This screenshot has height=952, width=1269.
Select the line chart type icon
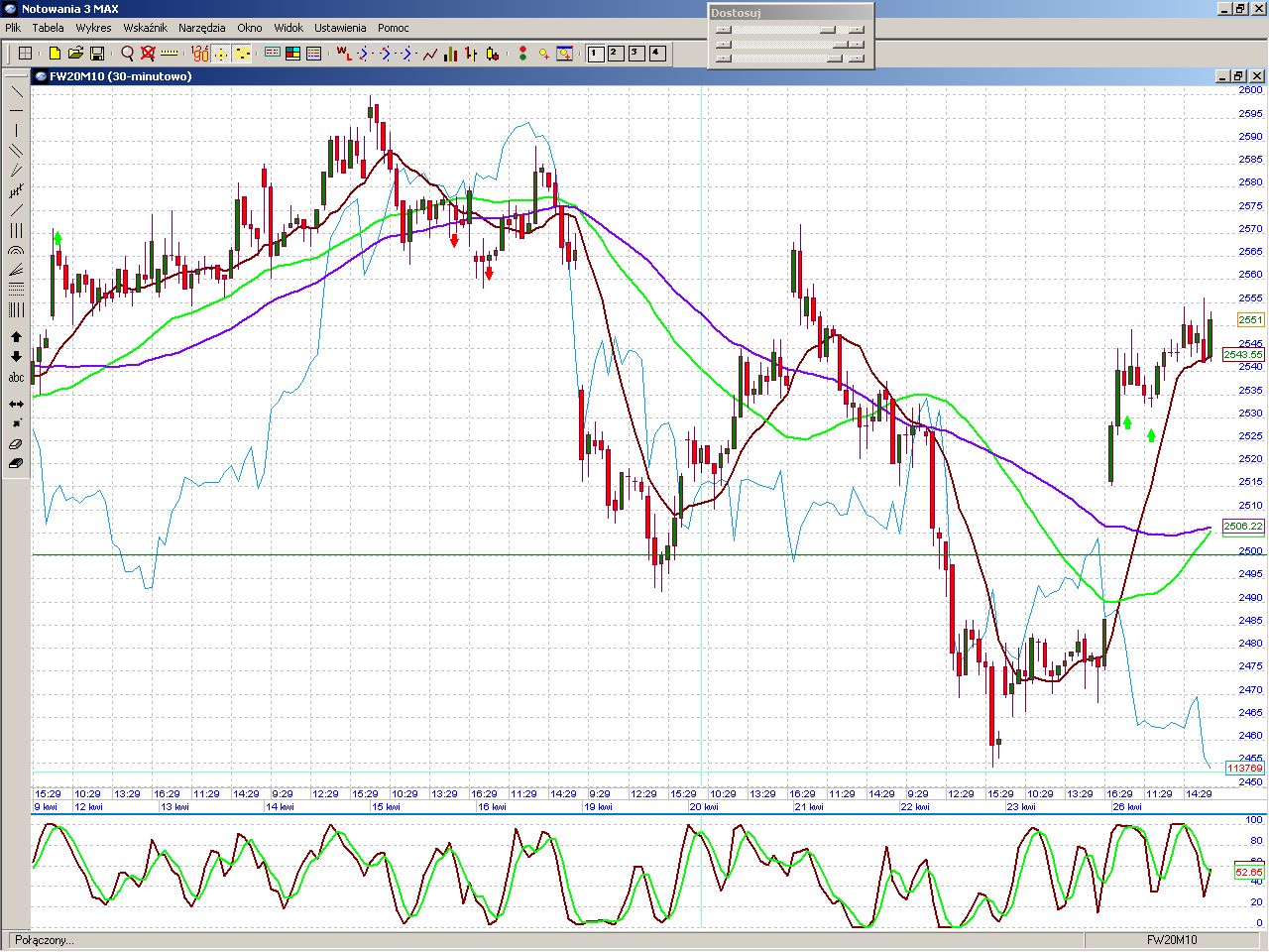pyautogui.click(x=429, y=54)
